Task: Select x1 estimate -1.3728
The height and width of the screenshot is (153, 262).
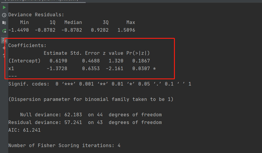Action: point(57,69)
